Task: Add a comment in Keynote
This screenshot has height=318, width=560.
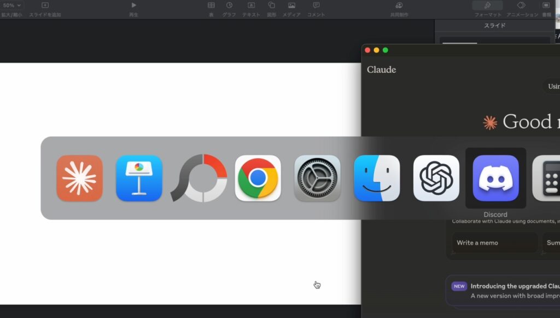Action: click(x=316, y=9)
